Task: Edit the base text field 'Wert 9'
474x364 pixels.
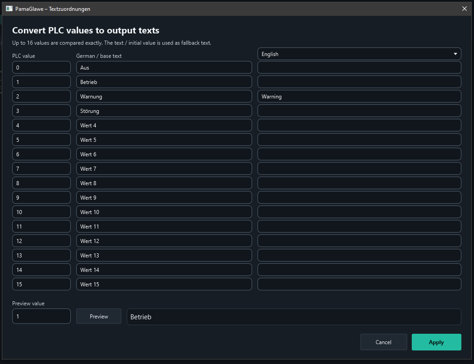Action: [164, 197]
